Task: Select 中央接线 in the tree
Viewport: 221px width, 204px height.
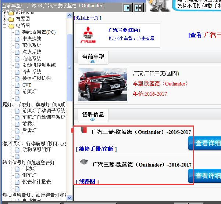Action: 32,39
